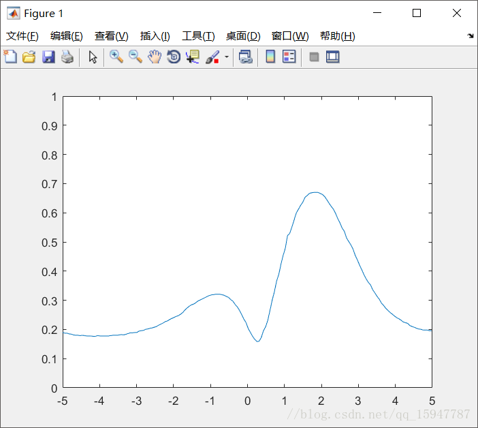Open the 文件(F) menu

point(22,36)
